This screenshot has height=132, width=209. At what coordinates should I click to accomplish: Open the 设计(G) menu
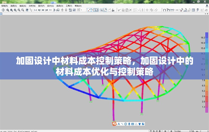coord(50,6)
